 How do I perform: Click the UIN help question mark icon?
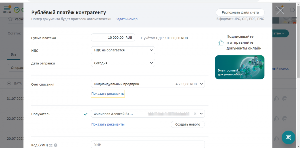click(x=55, y=145)
